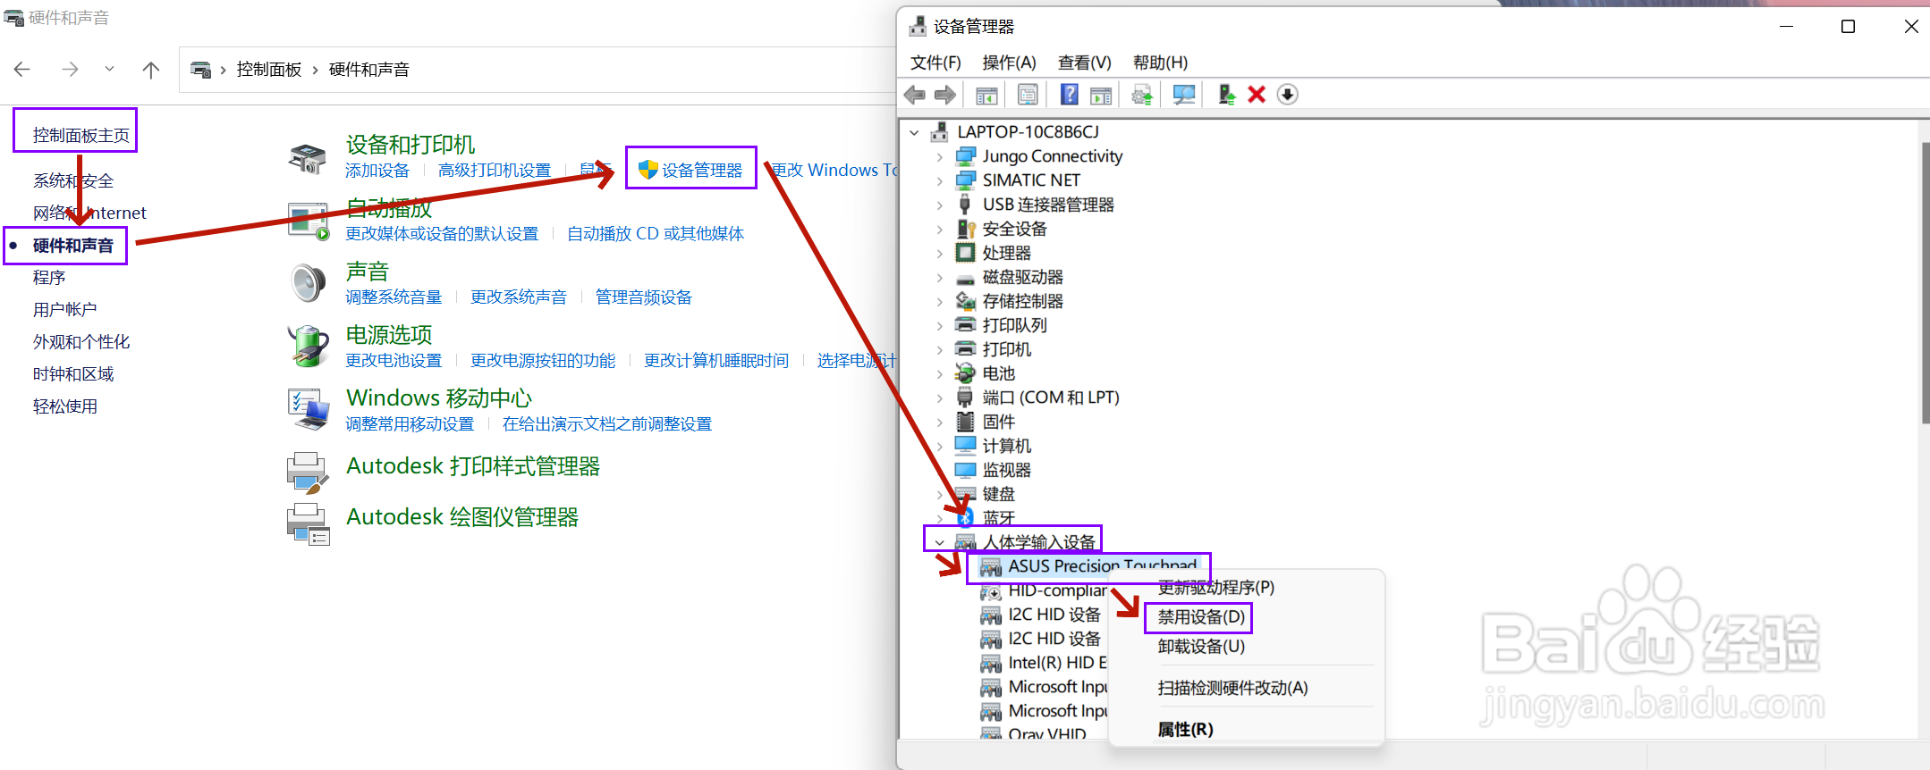
Task: Choose 更新驱动程序(P) from context menu
Action: (x=1216, y=587)
